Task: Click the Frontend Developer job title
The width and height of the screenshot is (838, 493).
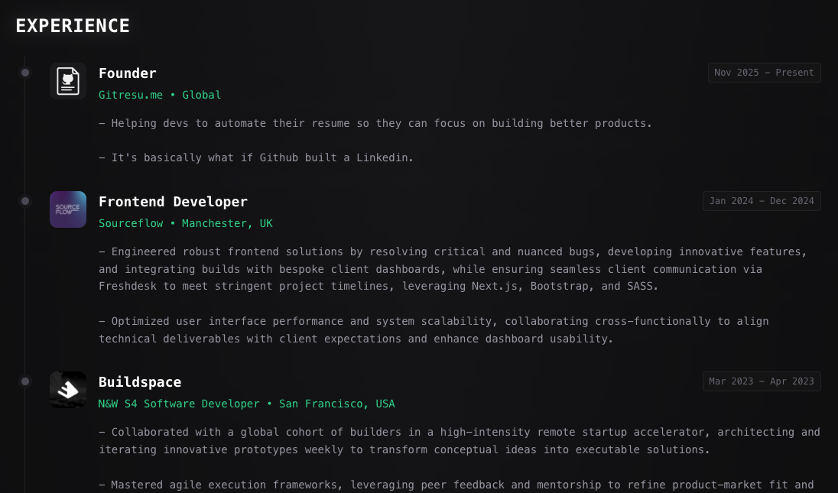Action: [173, 202]
